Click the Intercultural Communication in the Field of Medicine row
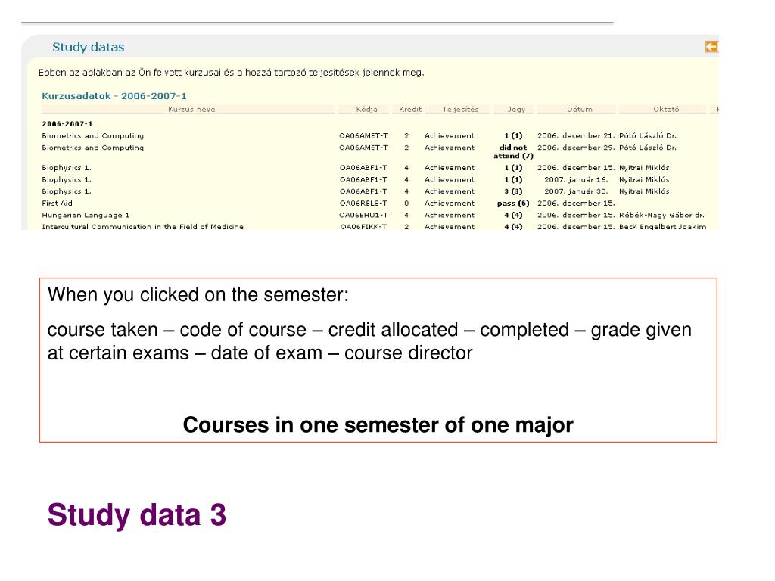The image size is (775, 581). 374,227
